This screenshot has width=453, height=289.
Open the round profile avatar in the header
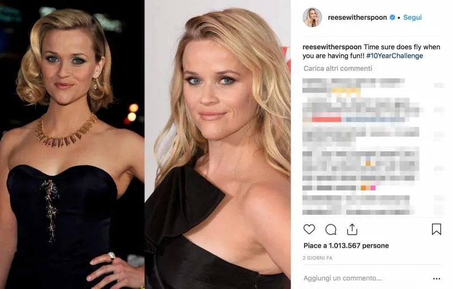[x=313, y=18]
